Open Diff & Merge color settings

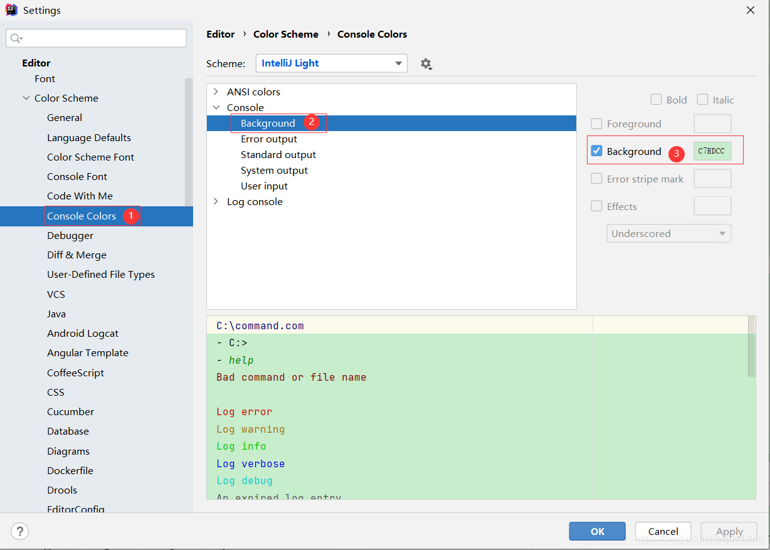76,255
